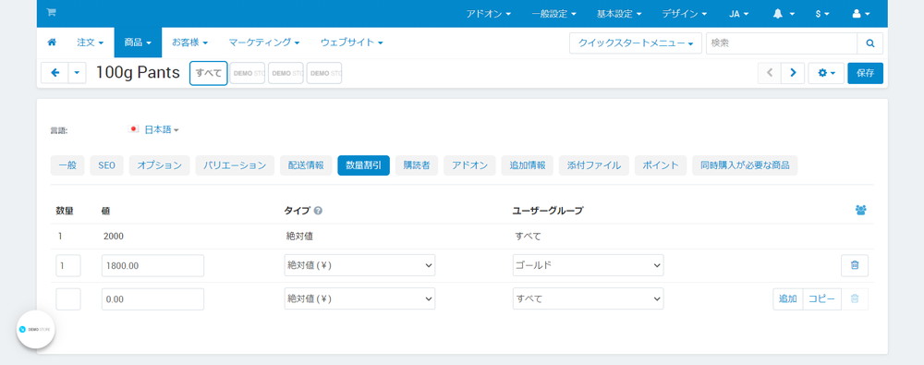Switch to the オプション tab
924x365 pixels.
click(159, 165)
